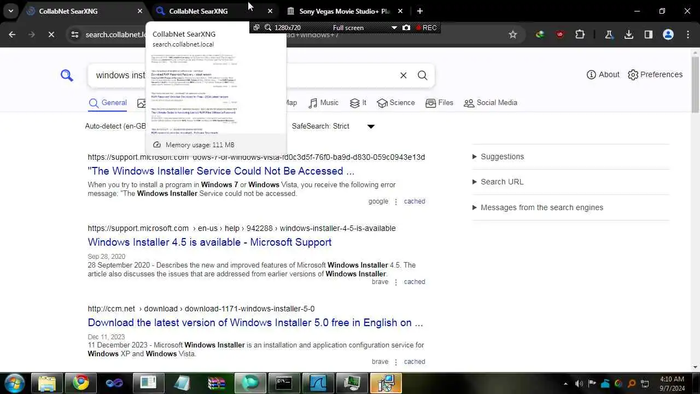Open the Extensions puzzle menu
700x394 pixels.
coord(580,34)
